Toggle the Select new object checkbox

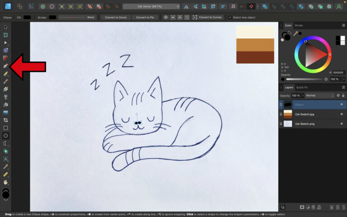coord(230,17)
